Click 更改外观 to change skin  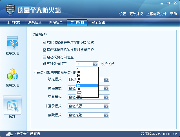pyautogui.click(x=136, y=14)
